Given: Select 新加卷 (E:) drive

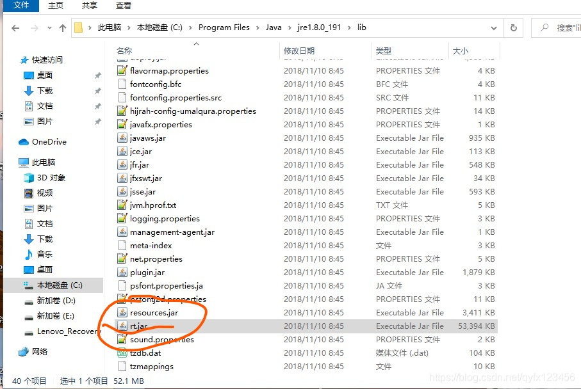Looking at the screenshot, I should [x=56, y=316].
